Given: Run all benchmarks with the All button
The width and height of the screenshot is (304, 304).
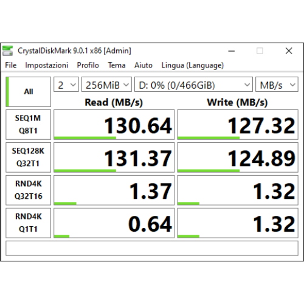Looking at the screenshot, I should pyautogui.click(x=28, y=92).
